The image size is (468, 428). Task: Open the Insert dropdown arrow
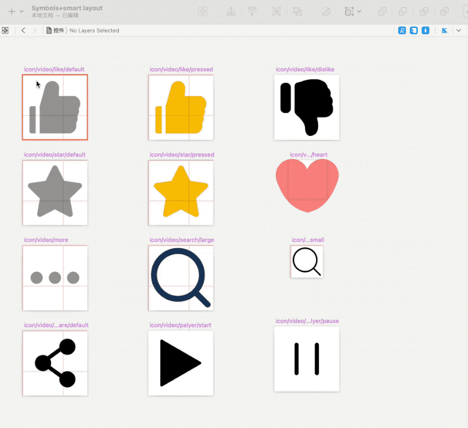(22, 11)
